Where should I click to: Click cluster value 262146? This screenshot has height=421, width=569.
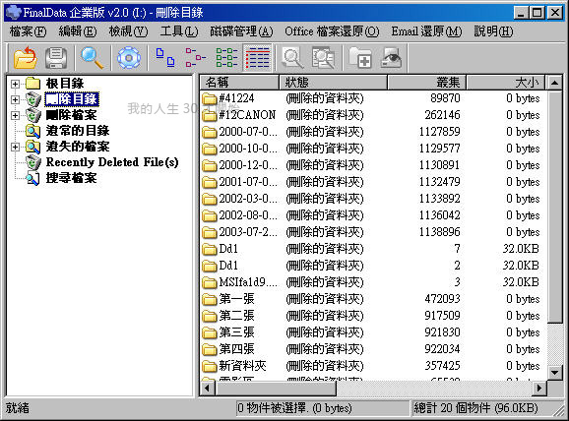(442, 115)
